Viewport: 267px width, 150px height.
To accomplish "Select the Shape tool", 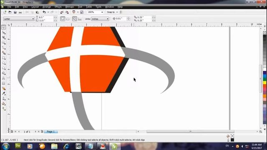I will [x=4, y=32].
